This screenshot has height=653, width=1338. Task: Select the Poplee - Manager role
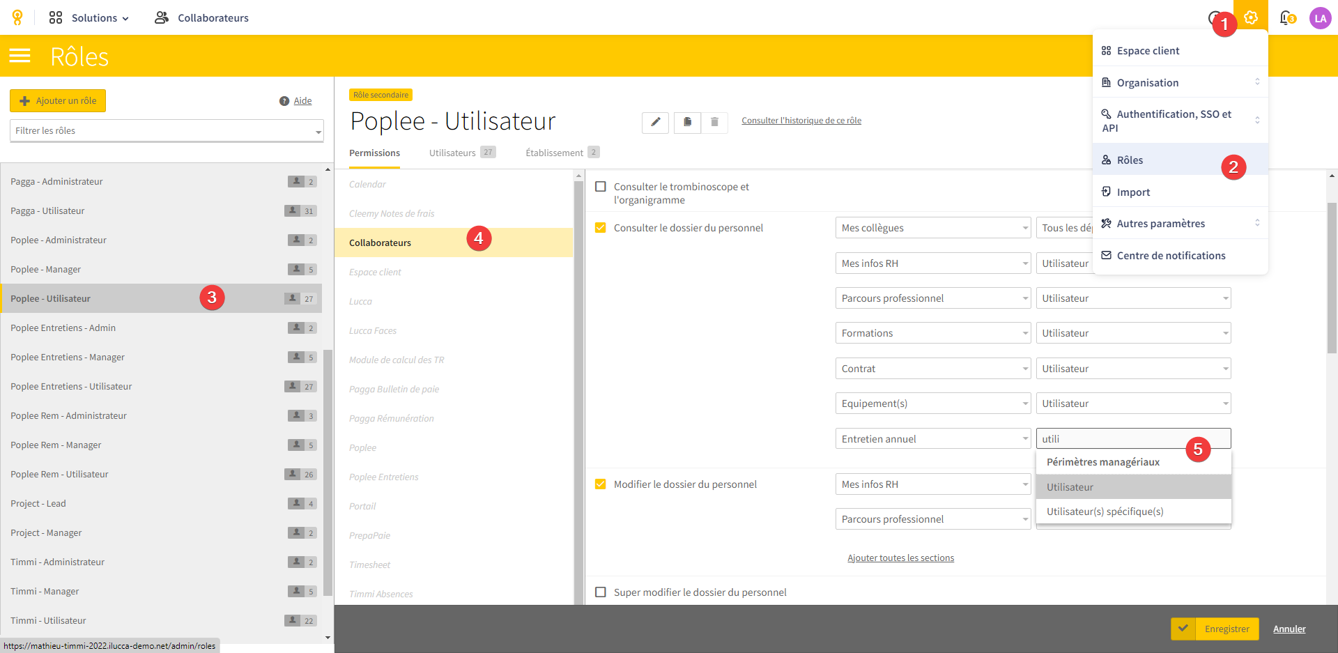coord(161,269)
